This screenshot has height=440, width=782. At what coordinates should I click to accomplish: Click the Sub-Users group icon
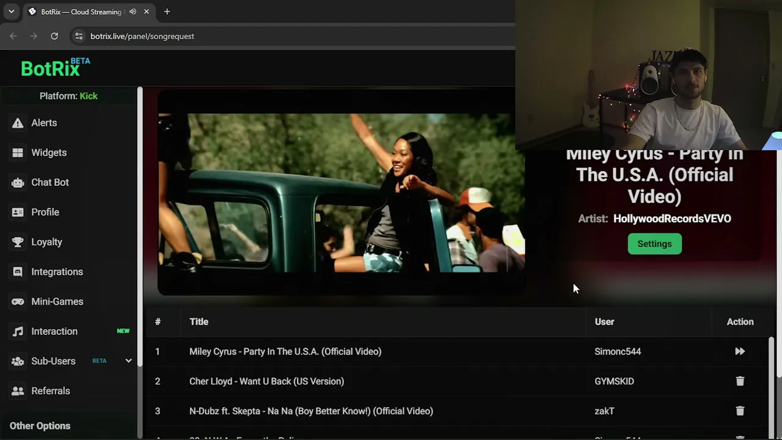point(18,361)
